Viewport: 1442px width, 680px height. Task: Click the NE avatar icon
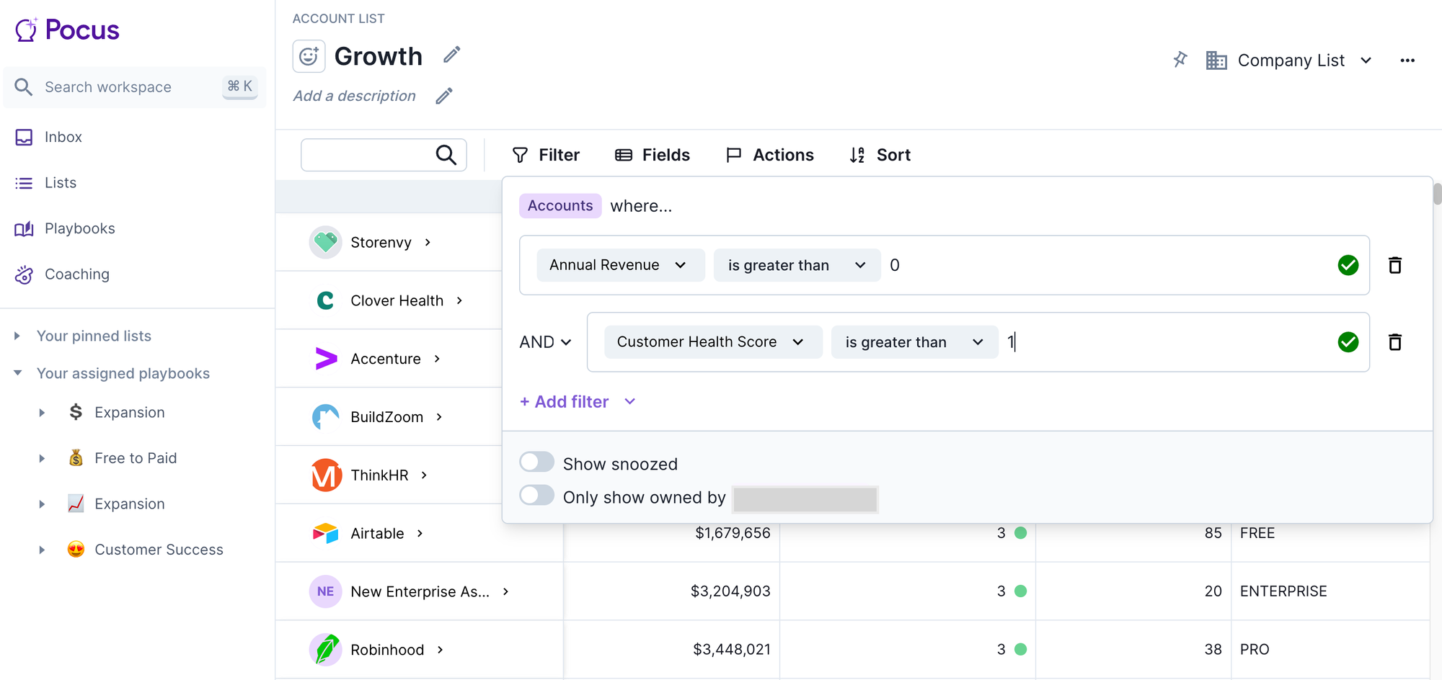pyautogui.click(x=325, y=591)
